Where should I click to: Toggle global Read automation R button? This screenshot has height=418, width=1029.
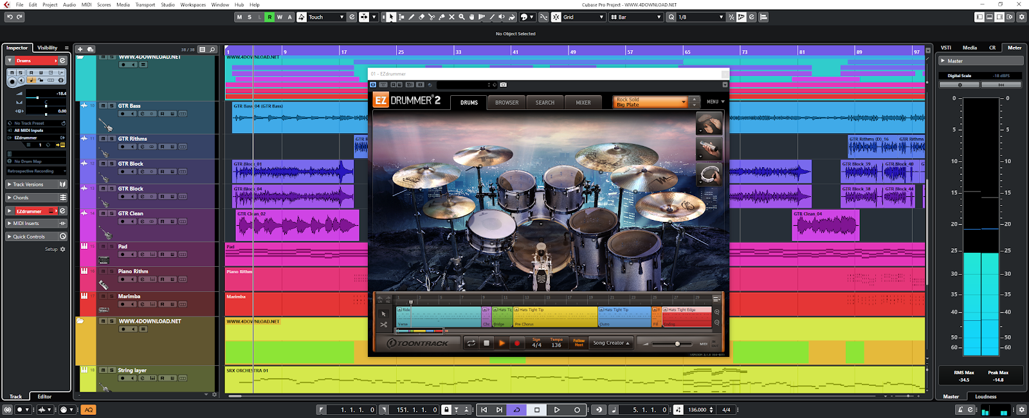click(269, 17)
